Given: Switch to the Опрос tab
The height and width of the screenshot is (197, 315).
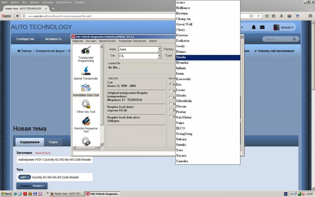Looking at the screenshot, I should (x=53, y=142).
